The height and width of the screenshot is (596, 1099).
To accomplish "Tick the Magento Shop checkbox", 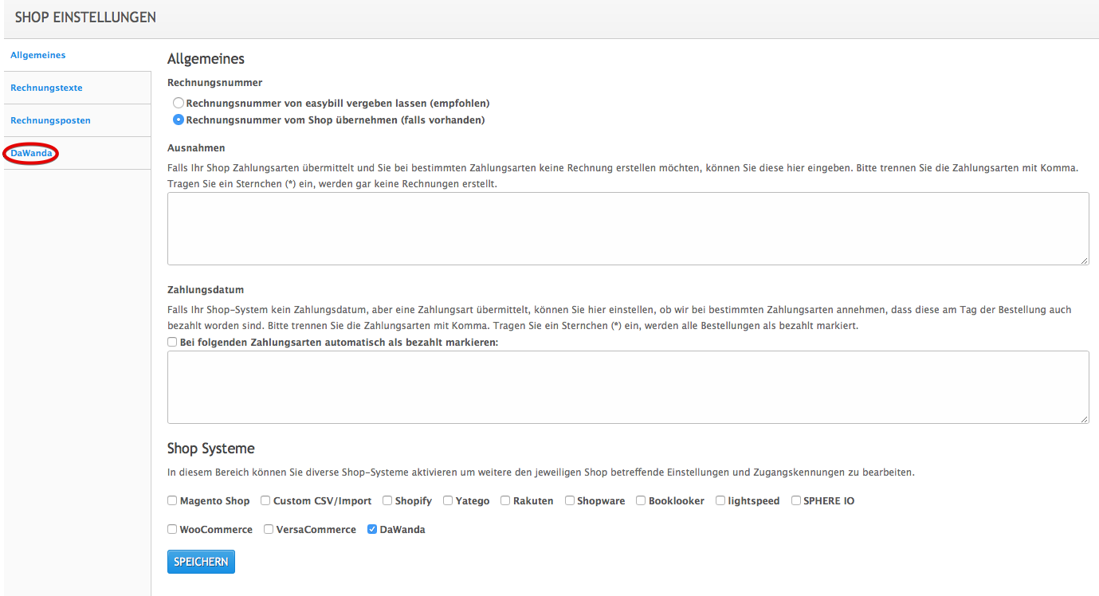I will [x=172, y=500].
